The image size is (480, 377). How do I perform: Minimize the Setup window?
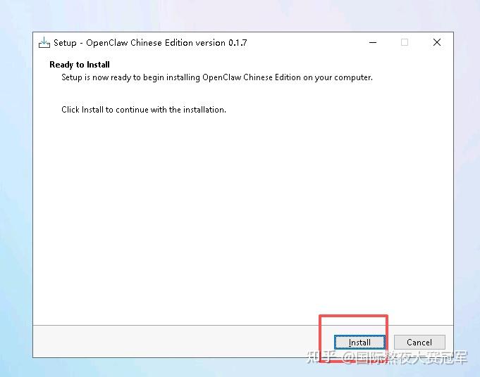[373, 42]
